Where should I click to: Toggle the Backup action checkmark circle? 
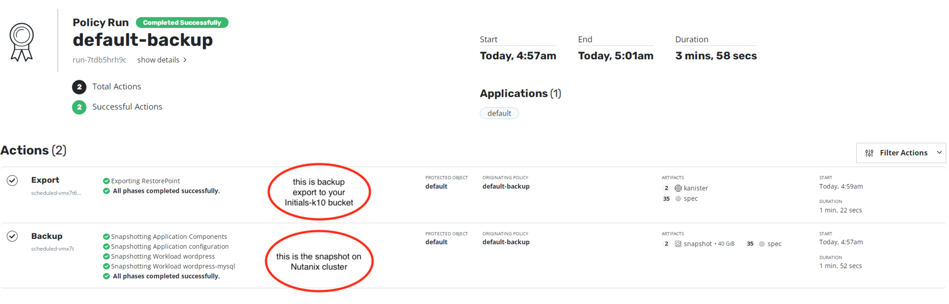13,236
